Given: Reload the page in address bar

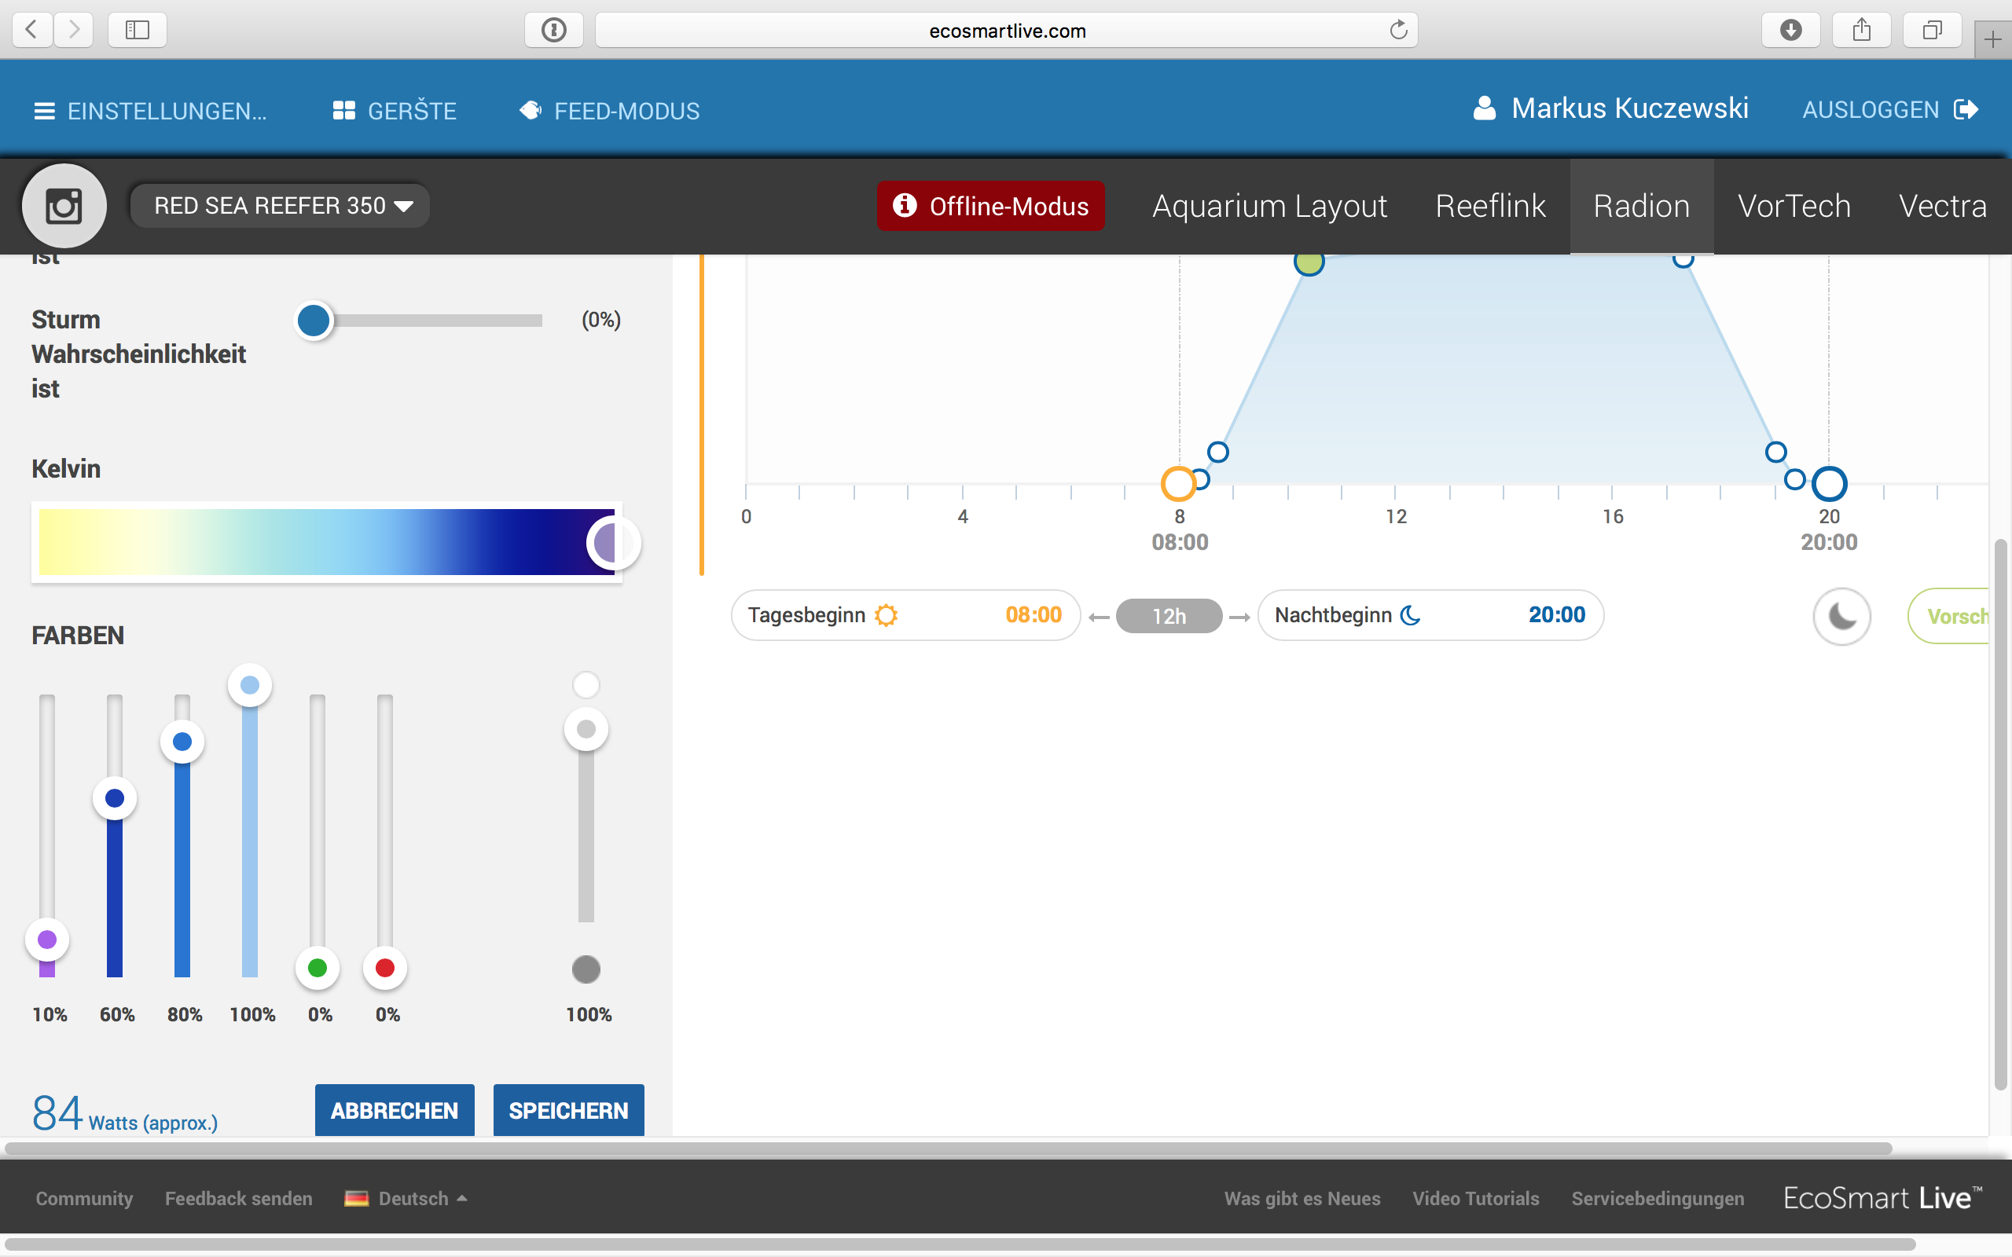Looking at the screenshot, I should coord(1398,31).
